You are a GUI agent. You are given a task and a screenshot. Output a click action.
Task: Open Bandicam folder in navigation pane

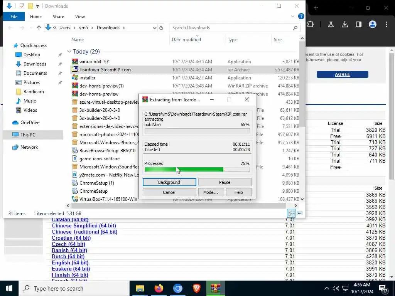pos(34,92)
